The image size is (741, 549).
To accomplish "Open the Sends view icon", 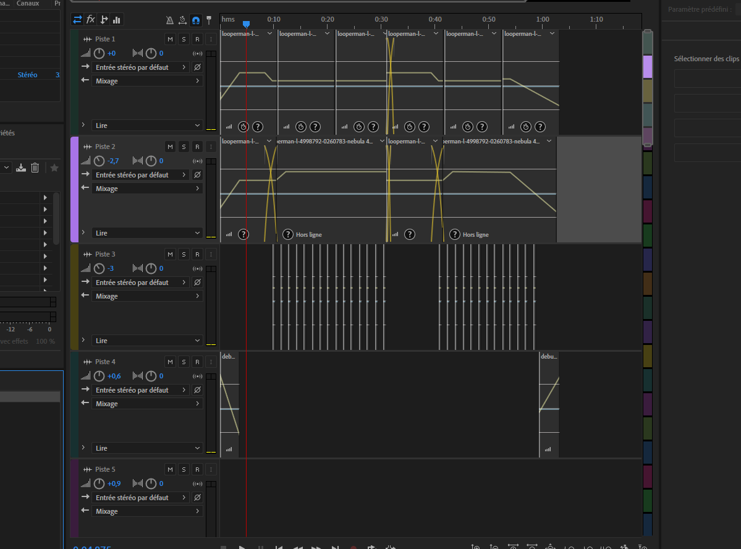I will (104, 20).
